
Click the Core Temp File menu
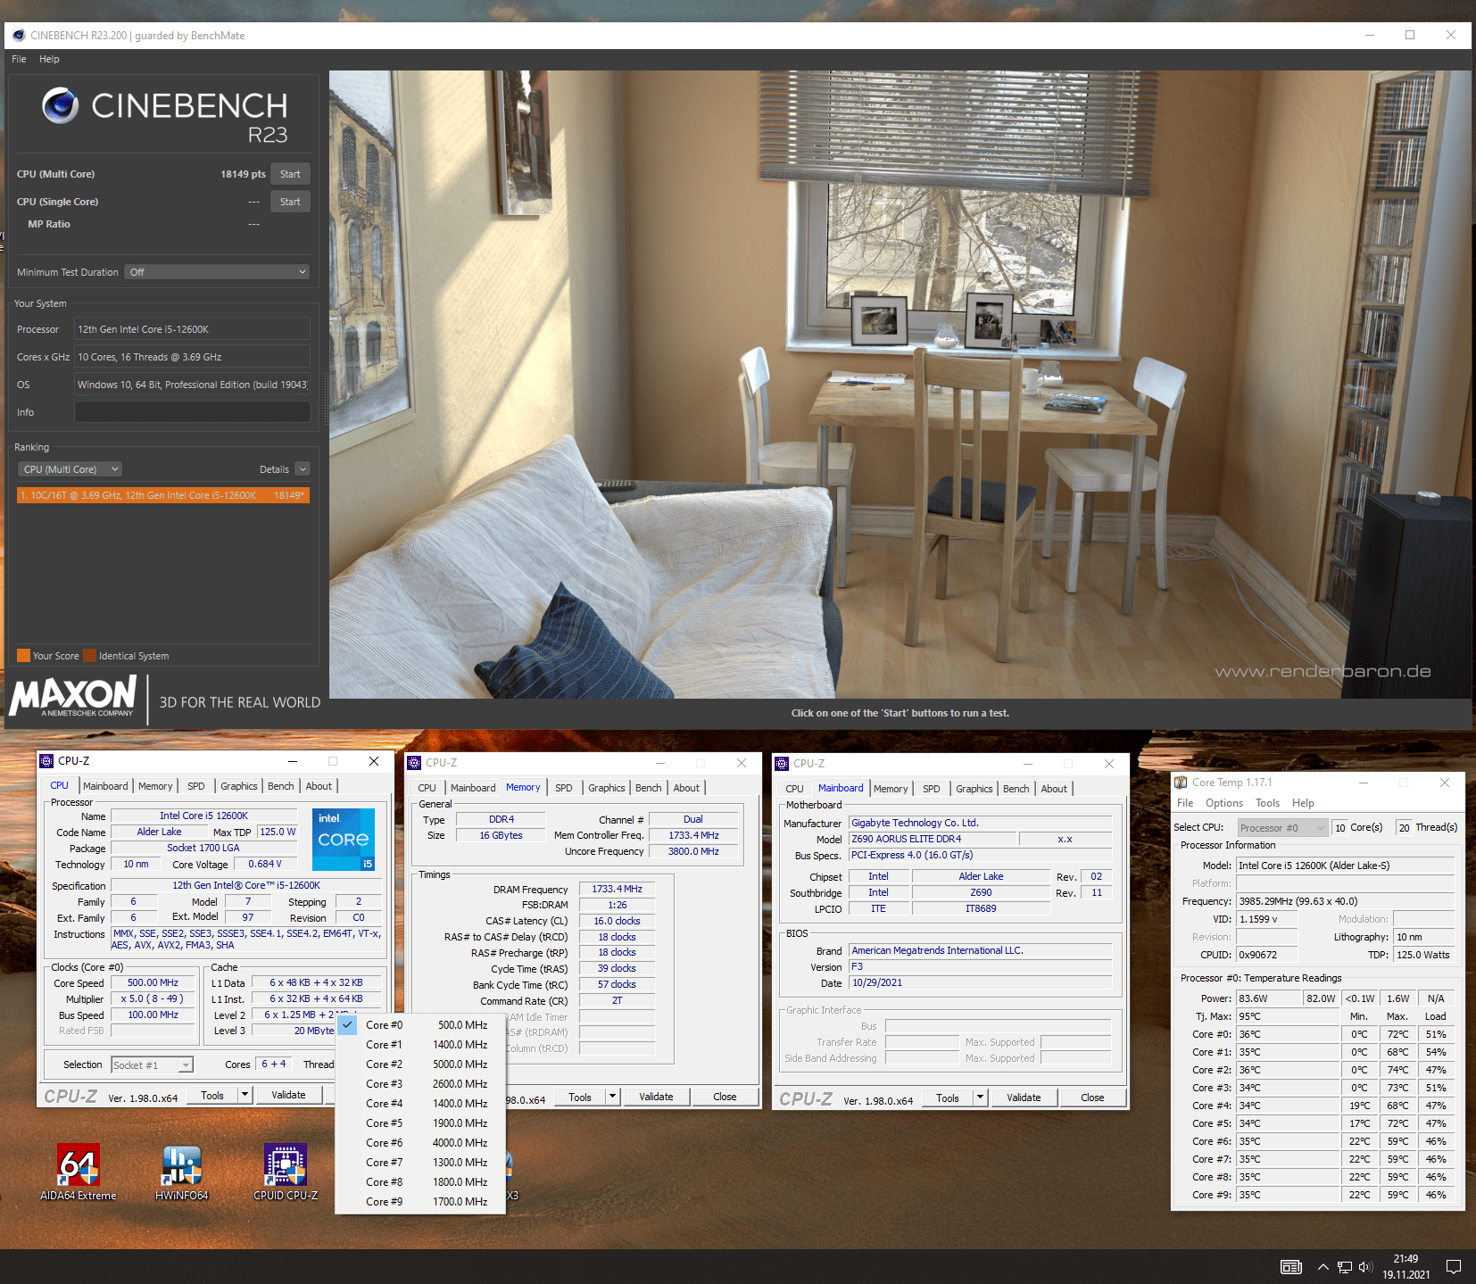1185,803
